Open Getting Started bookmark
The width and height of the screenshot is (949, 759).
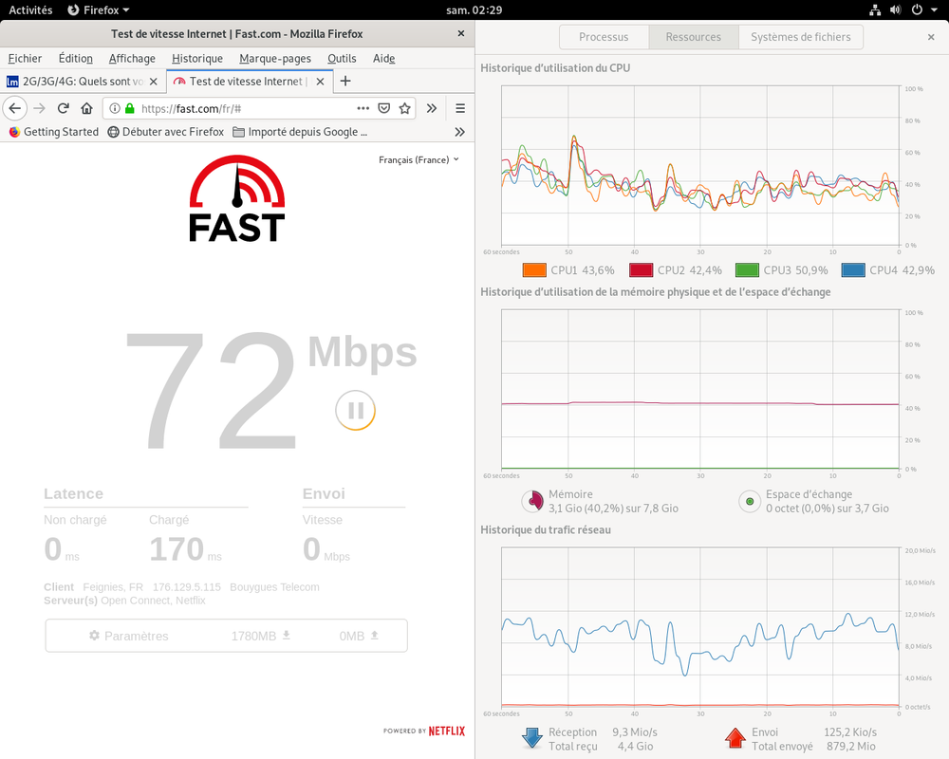(x=54, y=132)
